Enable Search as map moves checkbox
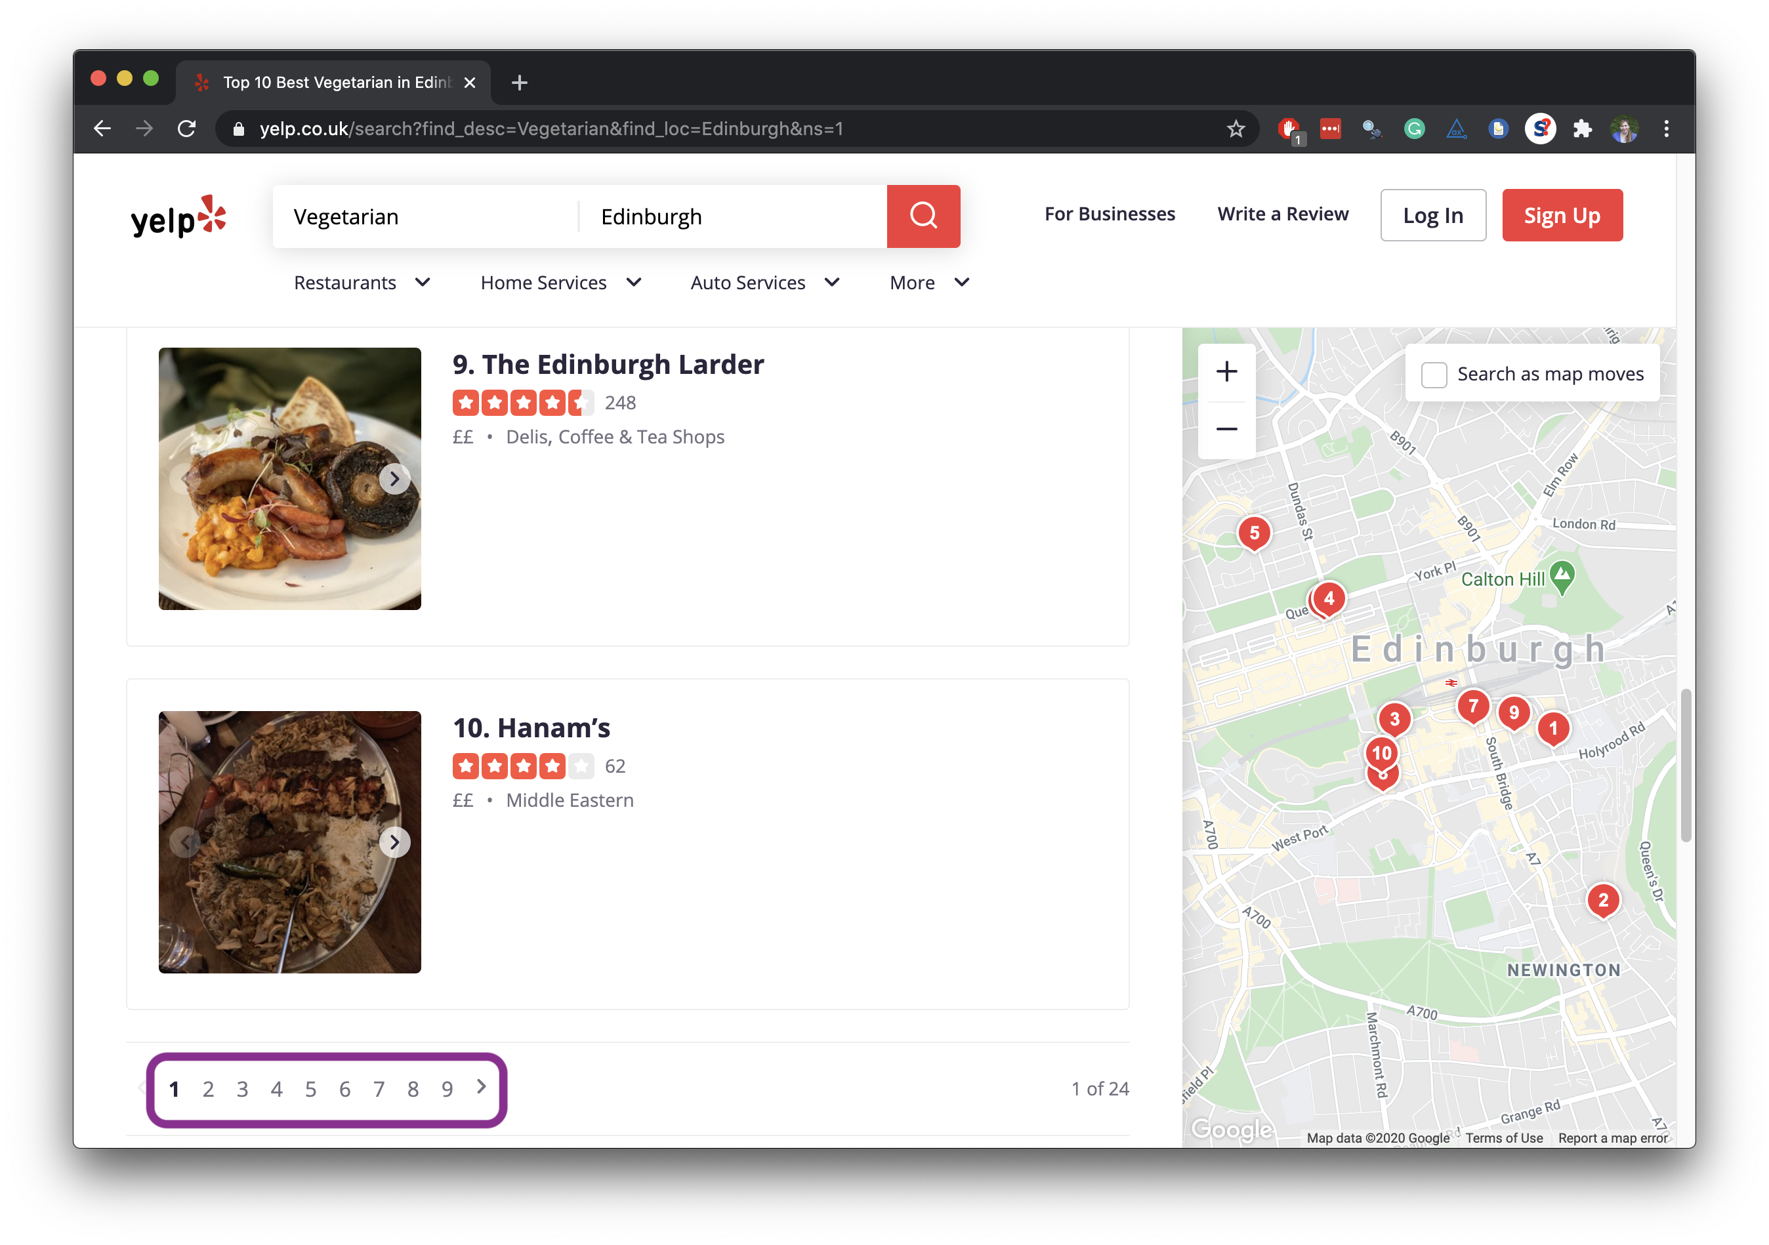Image resolution: width=1769 pixels, height=1245 pixels. pyautogui.click(x=1434, y=375)
